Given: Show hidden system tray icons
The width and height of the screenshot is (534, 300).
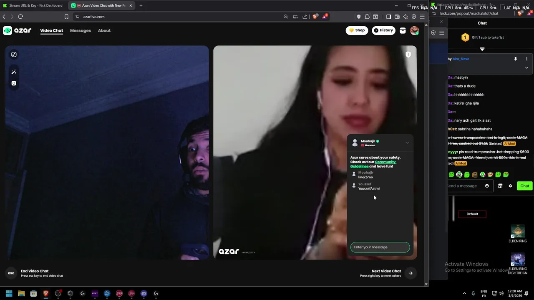Looking at the screenshot, I should pos(464,293).
